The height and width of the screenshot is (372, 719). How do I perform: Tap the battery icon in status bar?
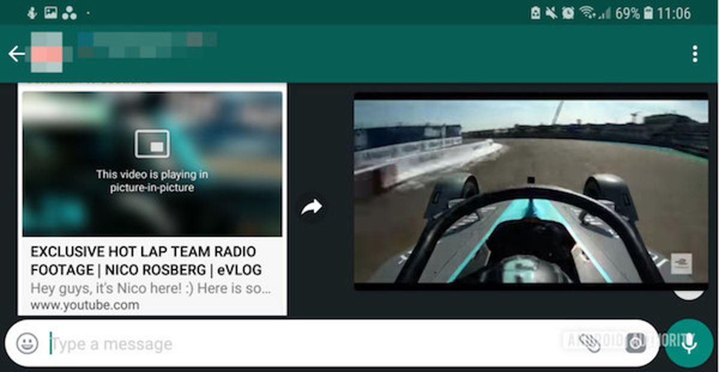tap(648, 13)
